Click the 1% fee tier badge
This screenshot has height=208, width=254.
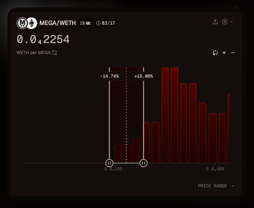click(x=85, y=23)
